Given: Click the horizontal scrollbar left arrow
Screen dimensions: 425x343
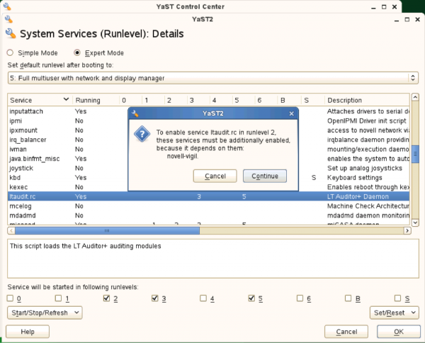Looking at the screenshot, I should 11,231.
